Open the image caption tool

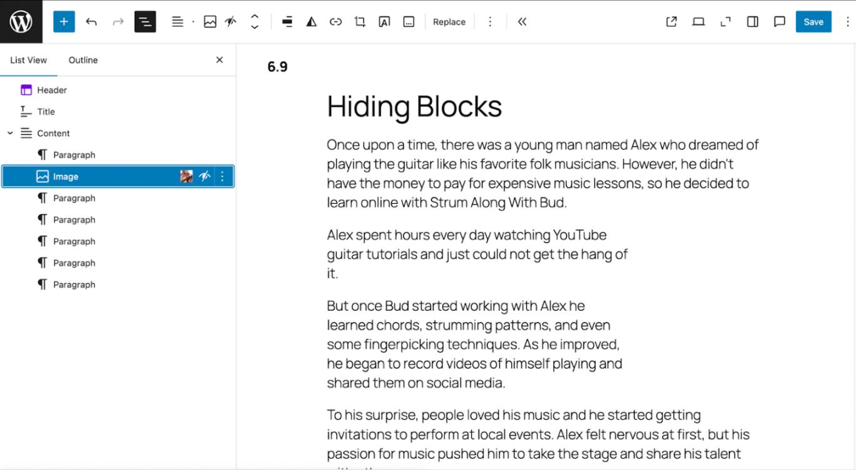[409, 22]
